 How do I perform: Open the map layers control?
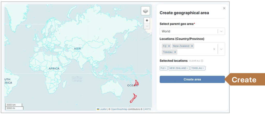pos(145,11)
